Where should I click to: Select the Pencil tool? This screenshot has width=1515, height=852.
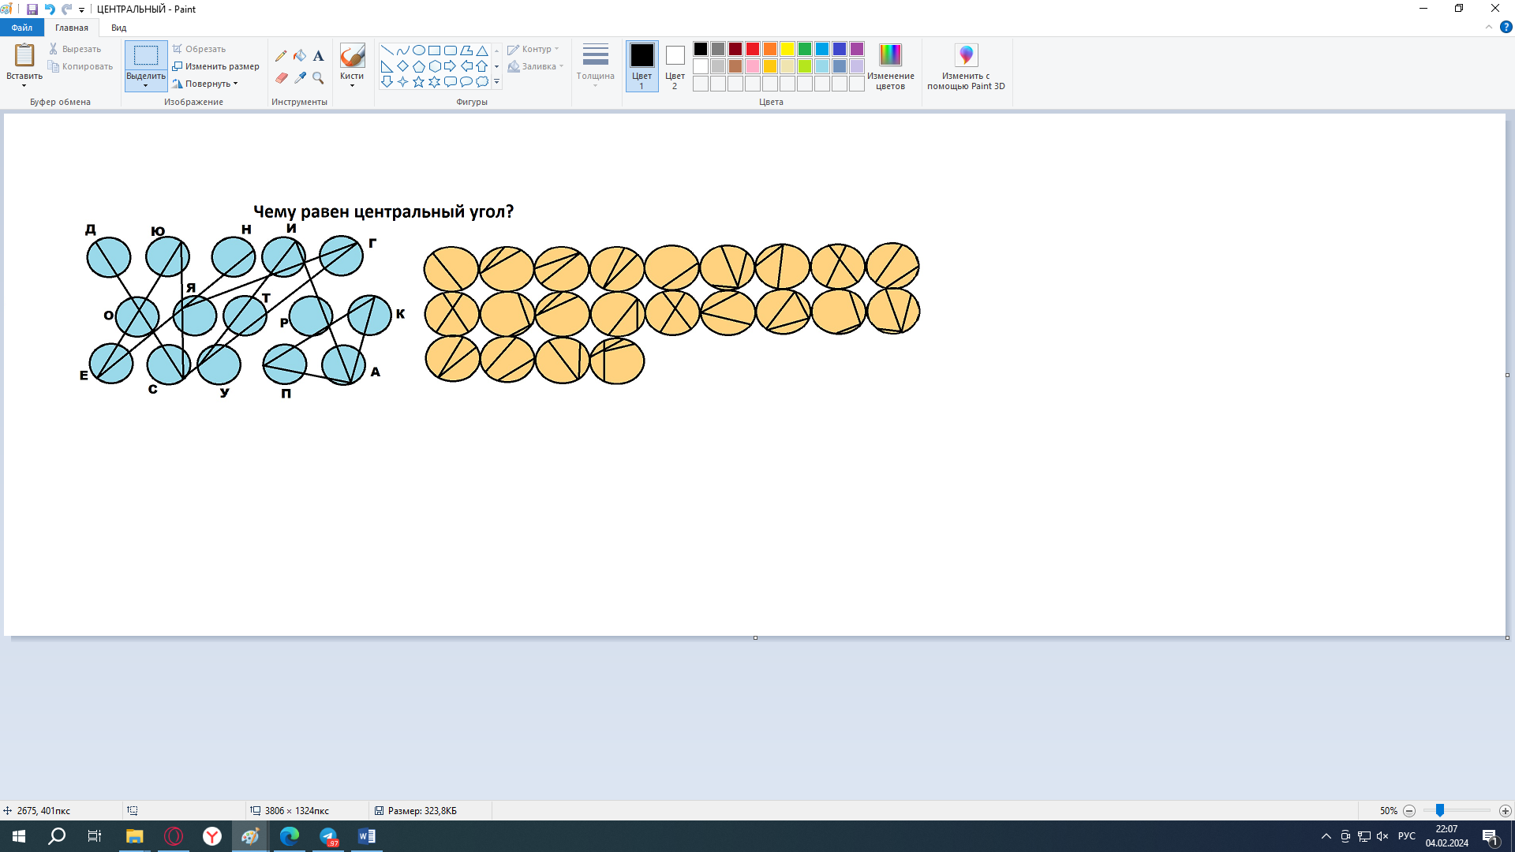(x=281, y=56)
